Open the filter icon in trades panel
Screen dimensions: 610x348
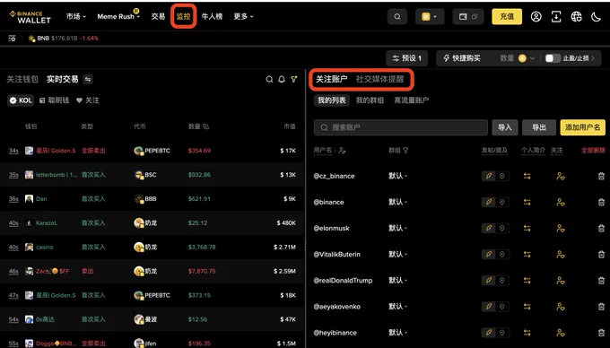click(x=294, y=79)
